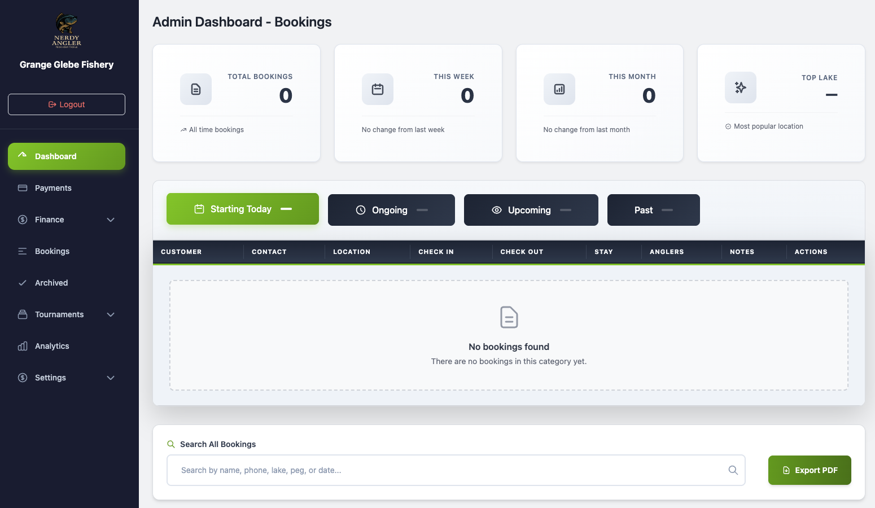This screenshot has width=875, height=508.
Task: Click the search magnifier in the search box
Action: (733, 470)
